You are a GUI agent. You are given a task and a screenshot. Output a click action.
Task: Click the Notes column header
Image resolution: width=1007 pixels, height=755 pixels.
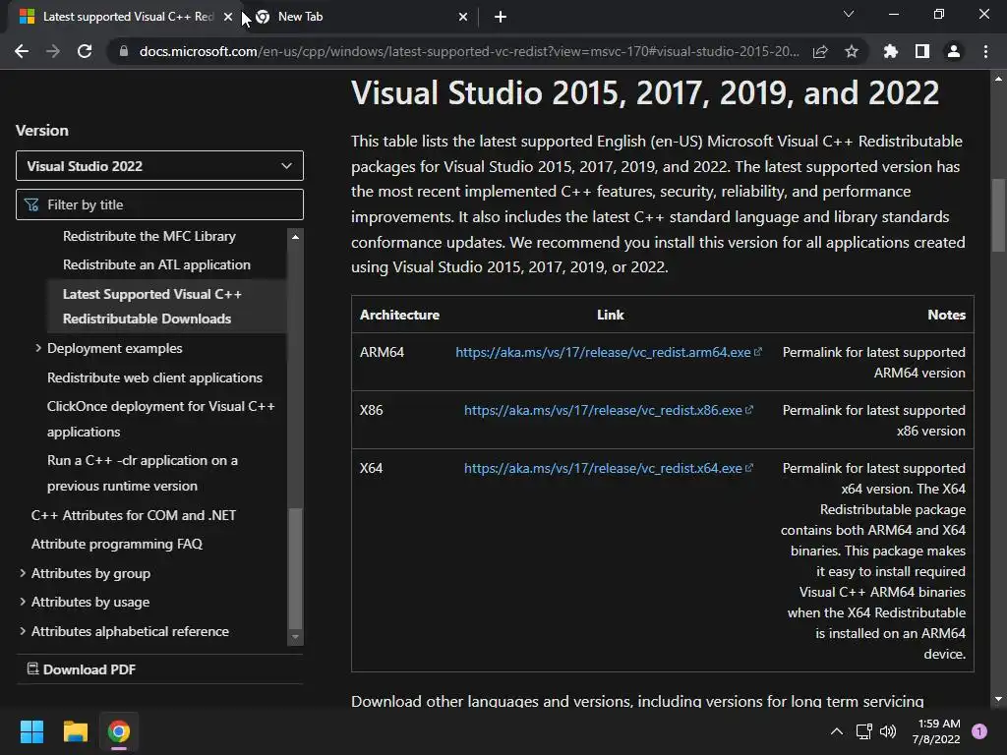click(947, 315)
